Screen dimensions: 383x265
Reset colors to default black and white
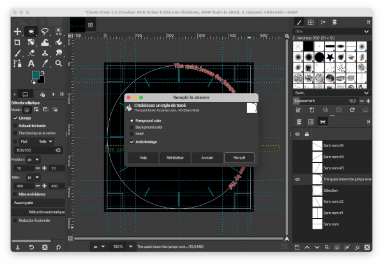(33, 82)
